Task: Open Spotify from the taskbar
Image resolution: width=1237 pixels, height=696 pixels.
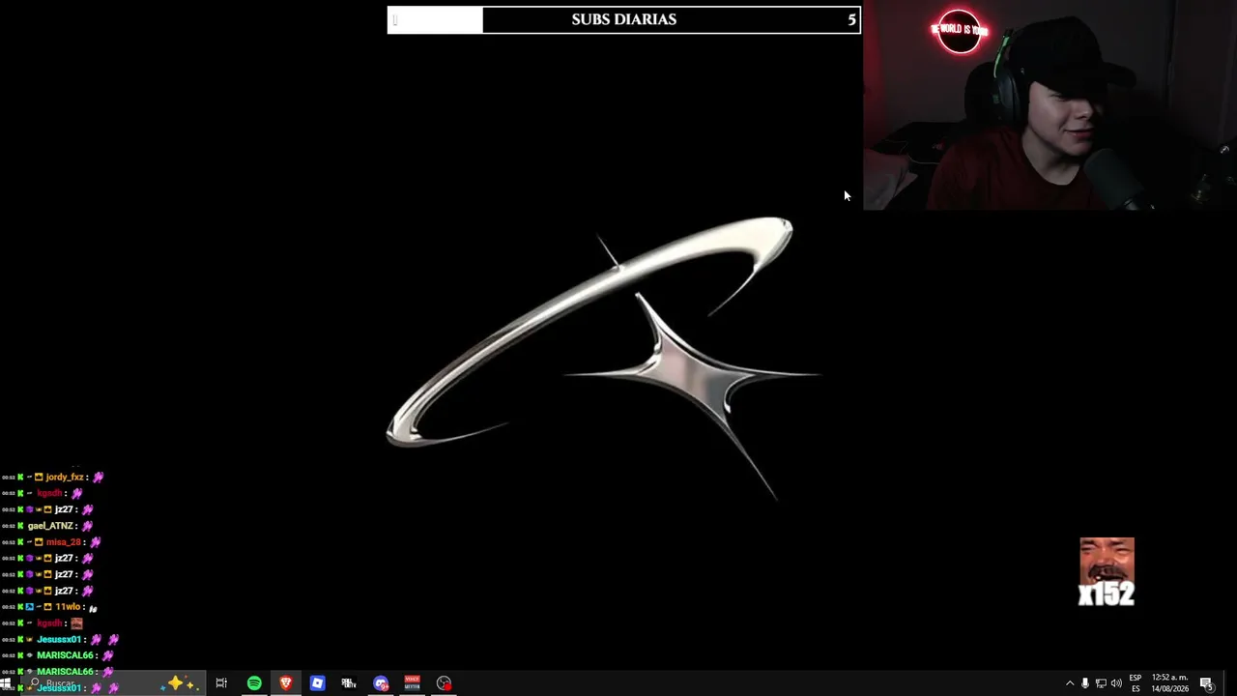Action: [x=254, y=683]
